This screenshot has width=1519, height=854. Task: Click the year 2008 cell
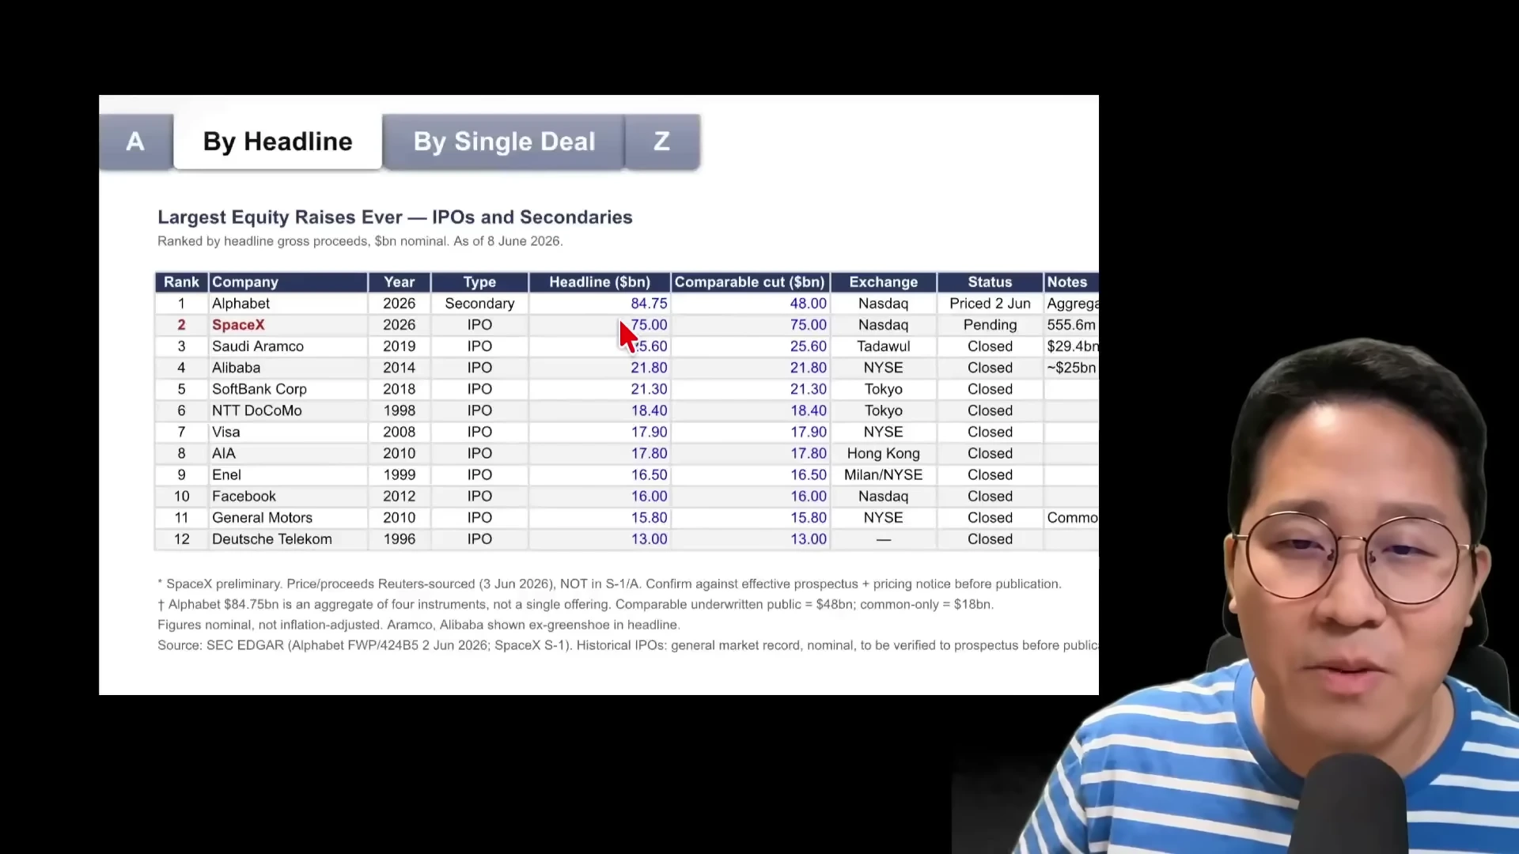400,432
